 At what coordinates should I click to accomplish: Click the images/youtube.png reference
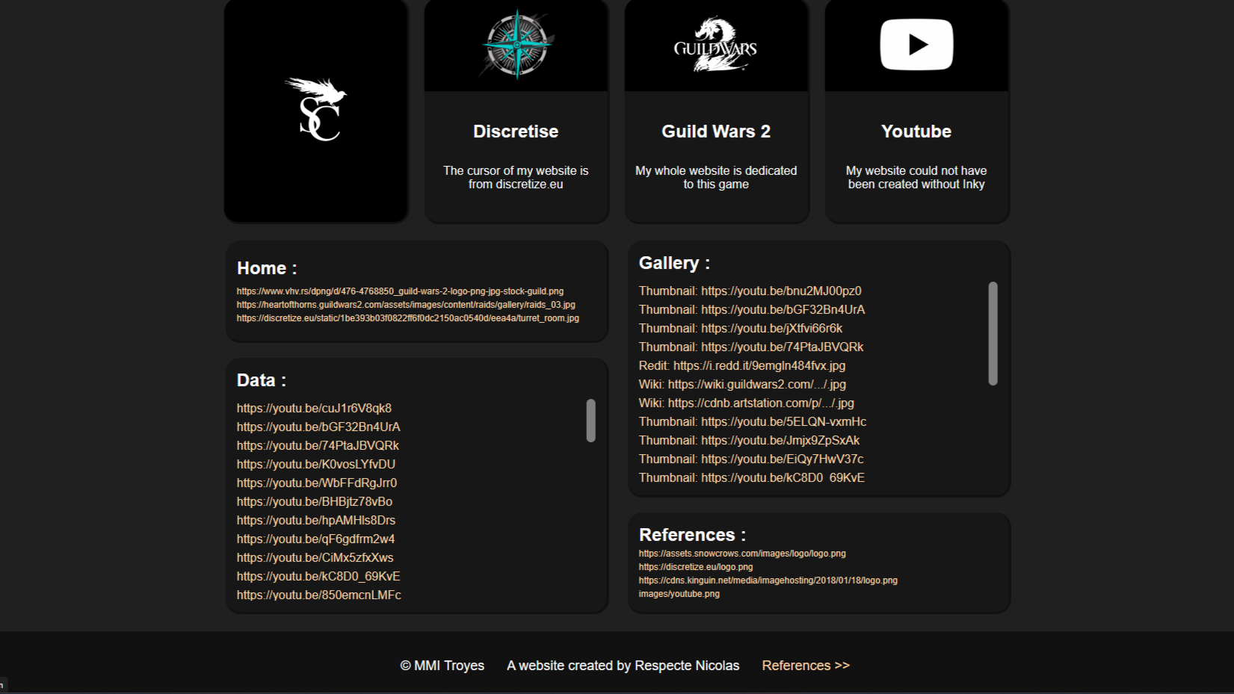click(x=679, y=594)
